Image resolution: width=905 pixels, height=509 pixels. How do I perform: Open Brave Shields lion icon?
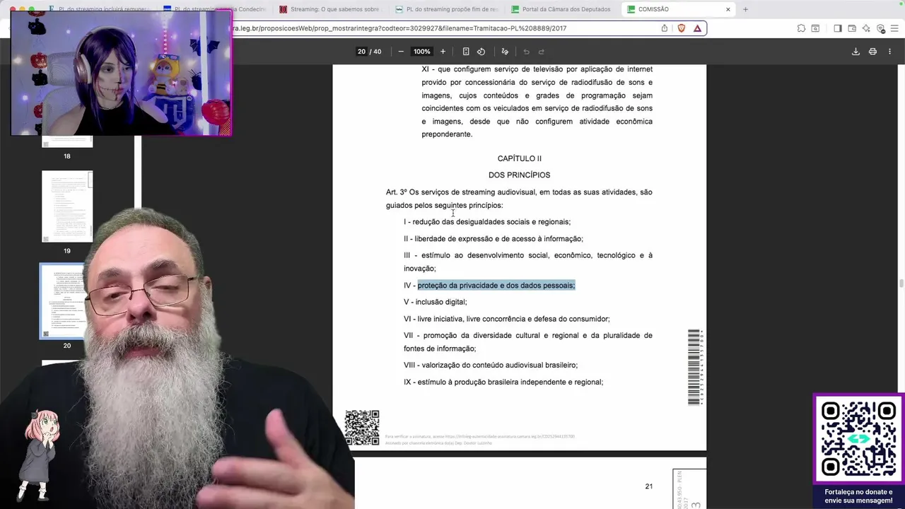click(x=682, y=28)
